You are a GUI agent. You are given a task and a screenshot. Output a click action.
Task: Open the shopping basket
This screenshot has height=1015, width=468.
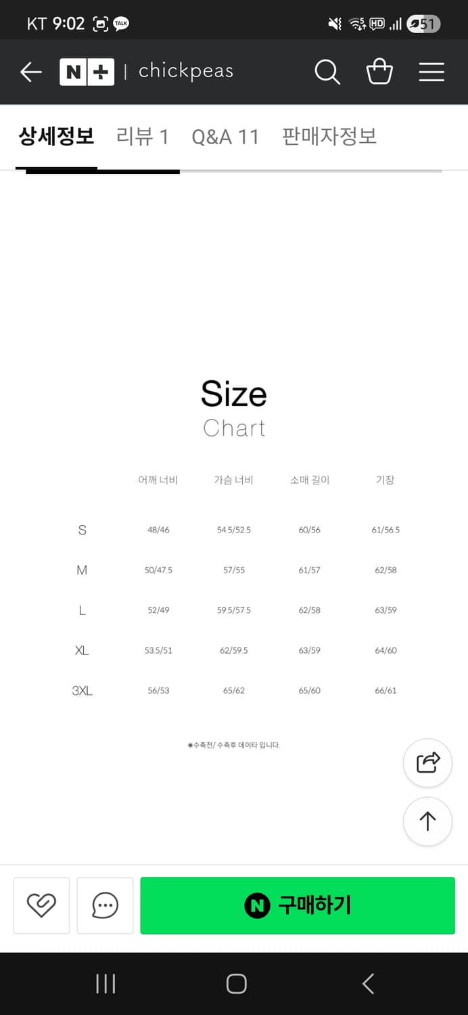[379, 72]
